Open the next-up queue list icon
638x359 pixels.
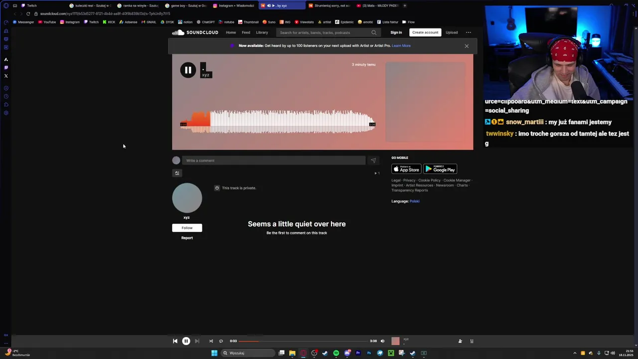[x=472, y=341]
